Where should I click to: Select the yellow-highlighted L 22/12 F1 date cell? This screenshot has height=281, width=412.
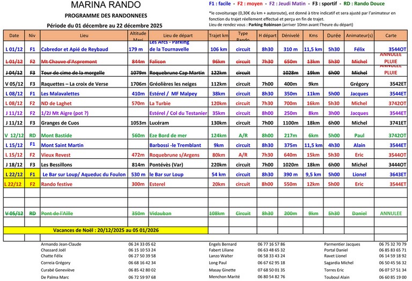point(14,174)
